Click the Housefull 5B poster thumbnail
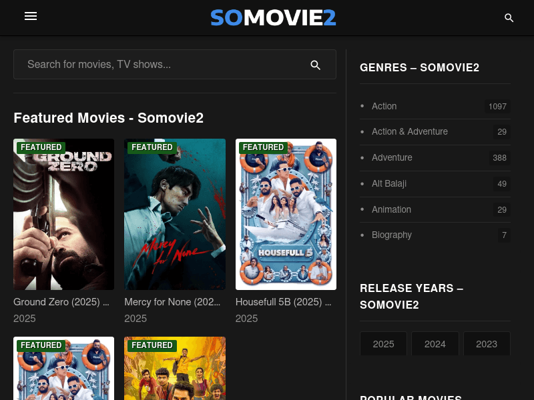 point(286,214)
